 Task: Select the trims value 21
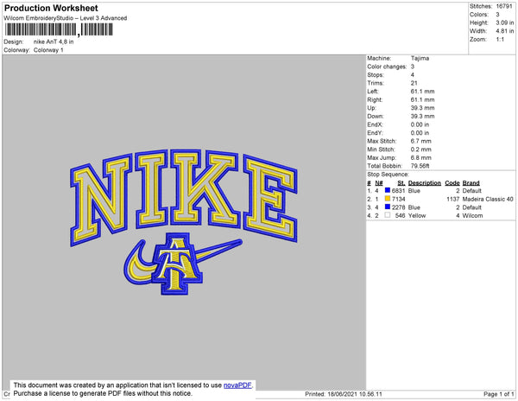(x=414, y=83)
